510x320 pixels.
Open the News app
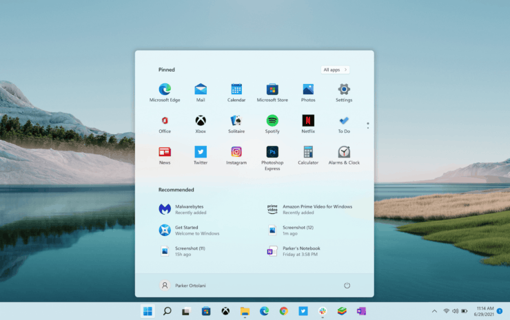(x=165, y=156)
